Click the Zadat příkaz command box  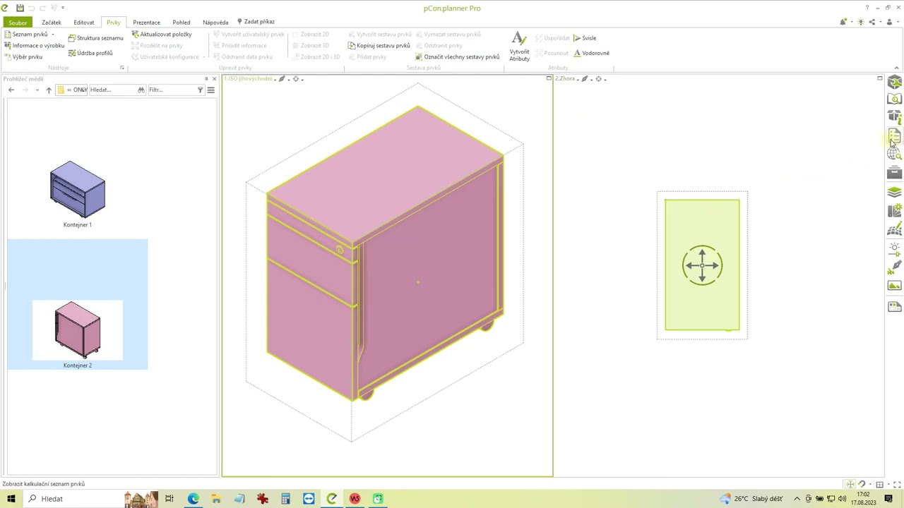[256, 22]
